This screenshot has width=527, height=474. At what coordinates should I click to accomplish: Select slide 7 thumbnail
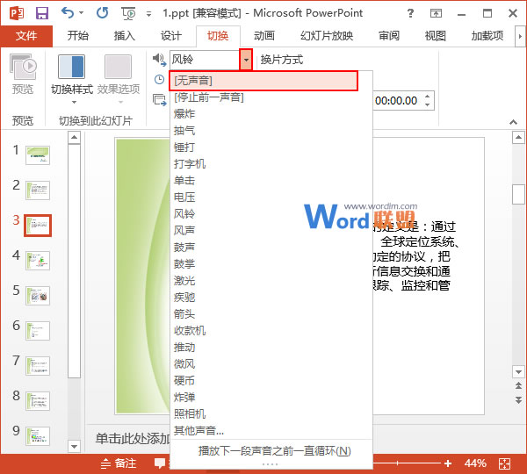[38, 366]
